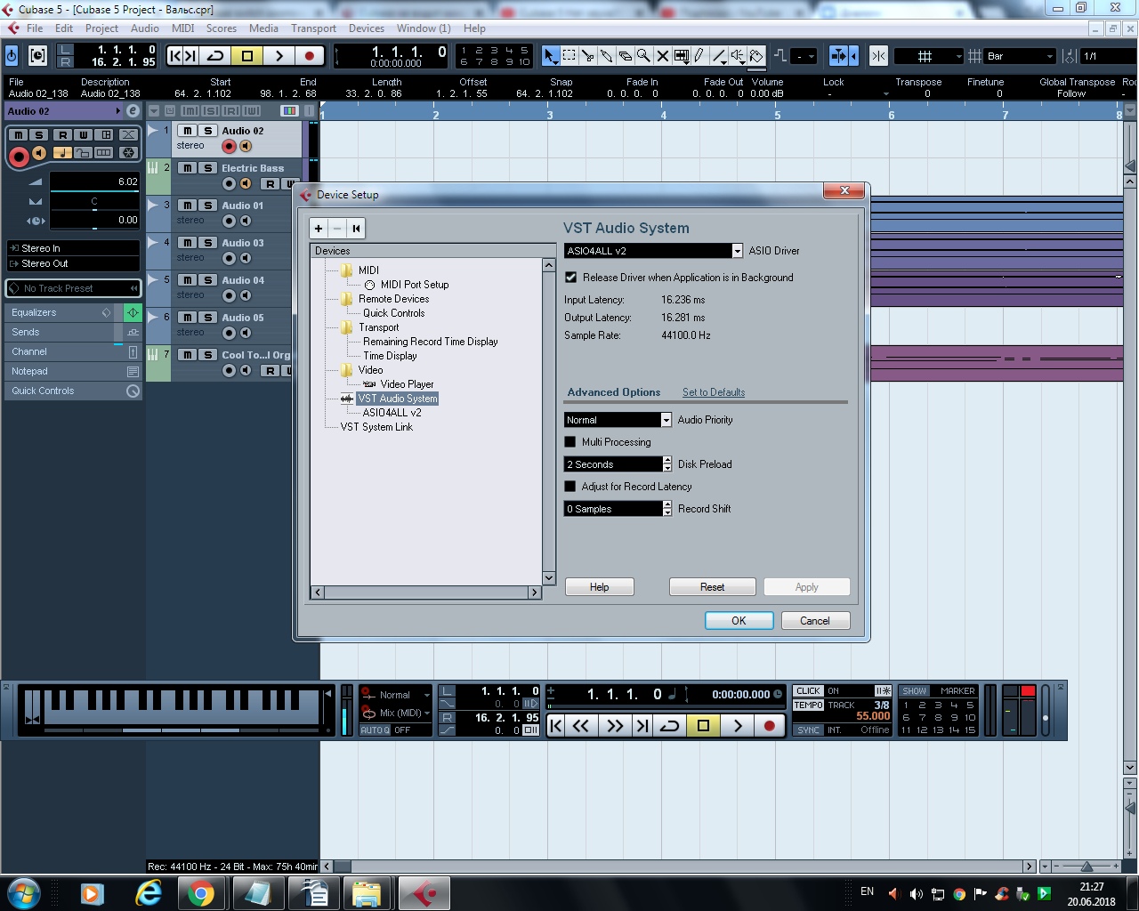Select the Play speaker tool

tap(737, 55)
